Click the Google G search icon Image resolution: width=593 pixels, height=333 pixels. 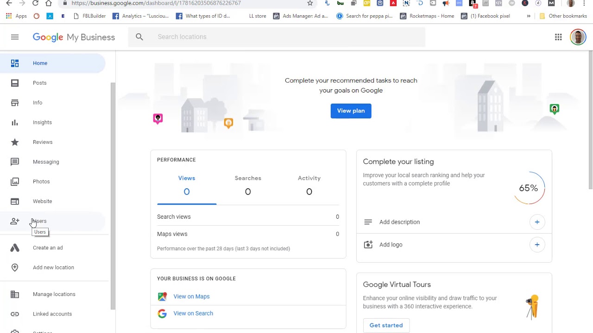pos(162,314)
